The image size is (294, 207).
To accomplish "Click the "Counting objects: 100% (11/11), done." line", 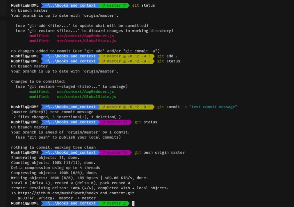I will 53,163.
